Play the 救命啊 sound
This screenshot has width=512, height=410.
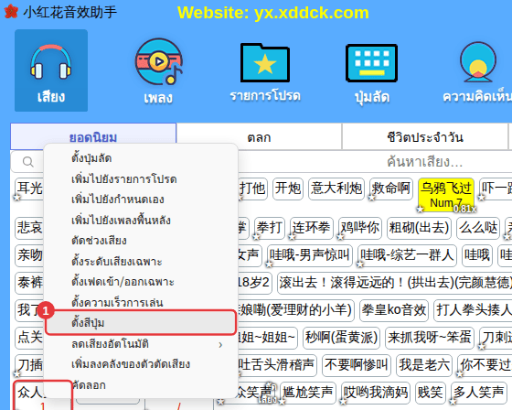click(391, 189)
